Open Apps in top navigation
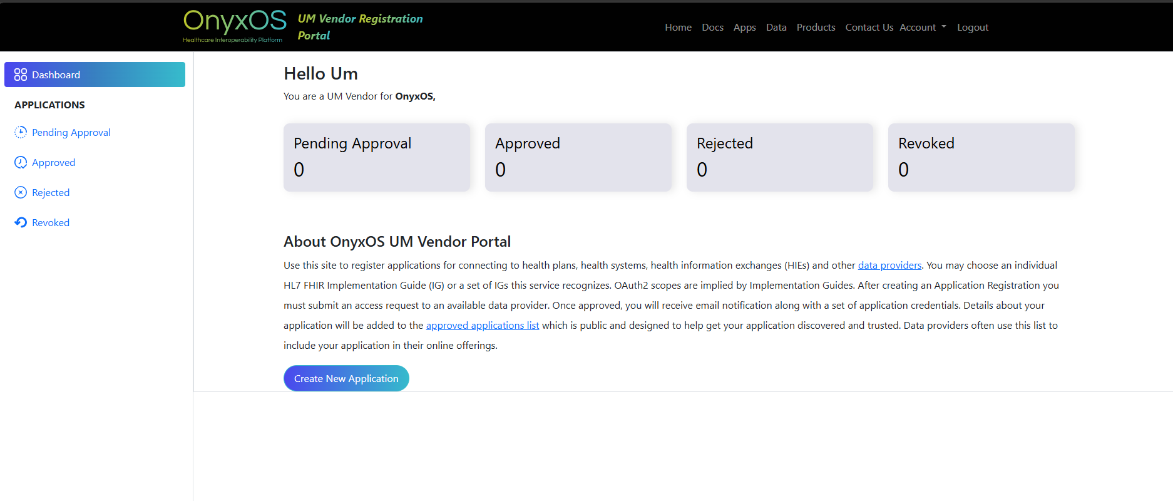The image size is (1173, 501). [744, 27]
